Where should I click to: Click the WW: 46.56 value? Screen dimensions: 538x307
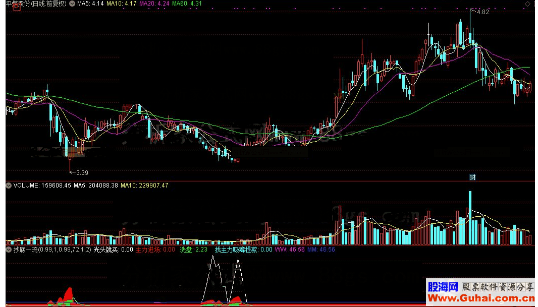pyautogui.click(x=290, y=250)
